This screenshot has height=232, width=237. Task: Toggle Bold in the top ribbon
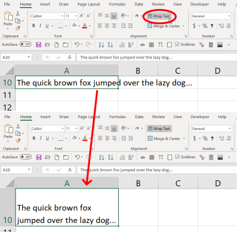[33, 26]
